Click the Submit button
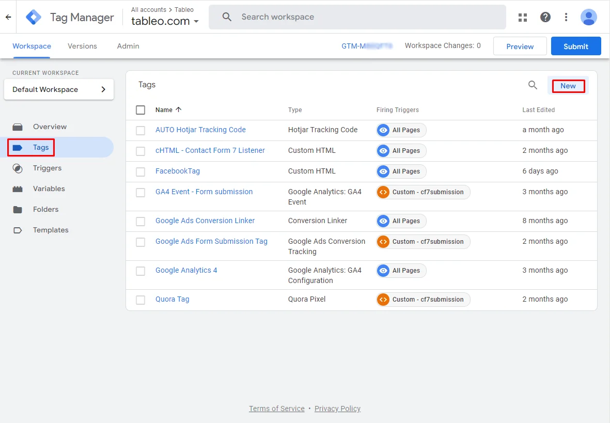Viewport: 610px width, 423px height. point(576,46)
